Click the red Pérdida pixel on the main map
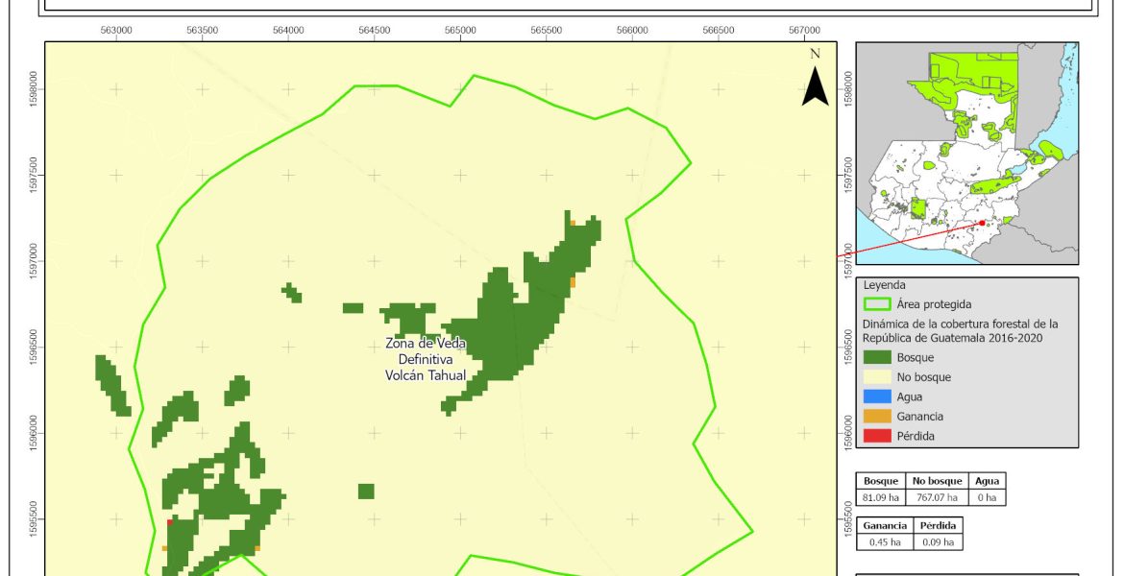1124x576 pixels. point(170,522)
